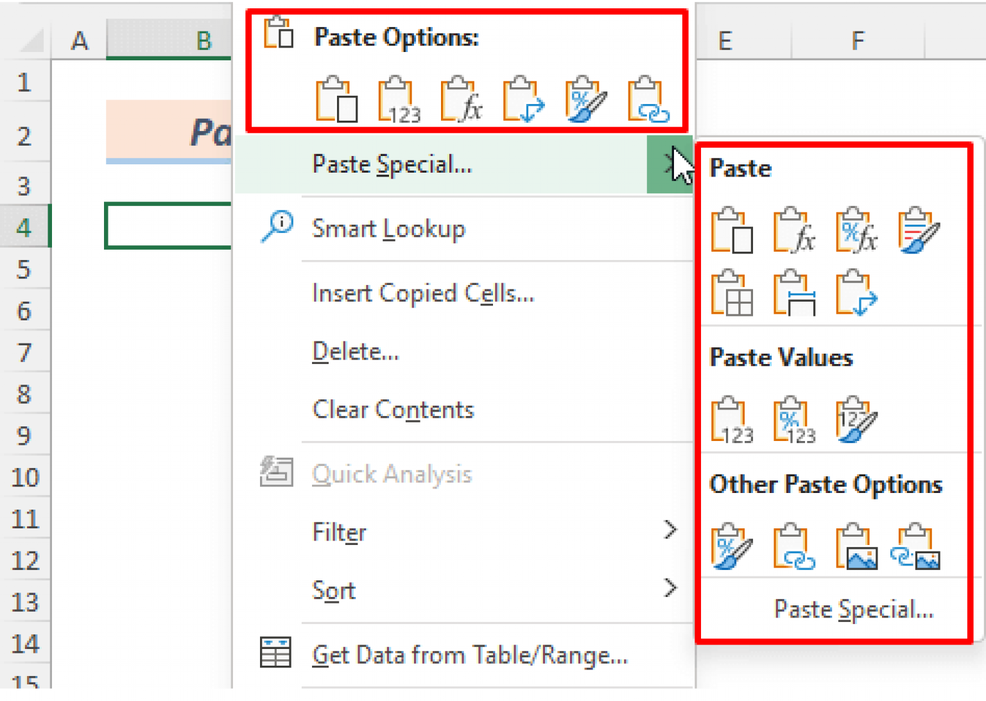Choose Linked Picture icon under Other Paste Options

pos(917,547)
